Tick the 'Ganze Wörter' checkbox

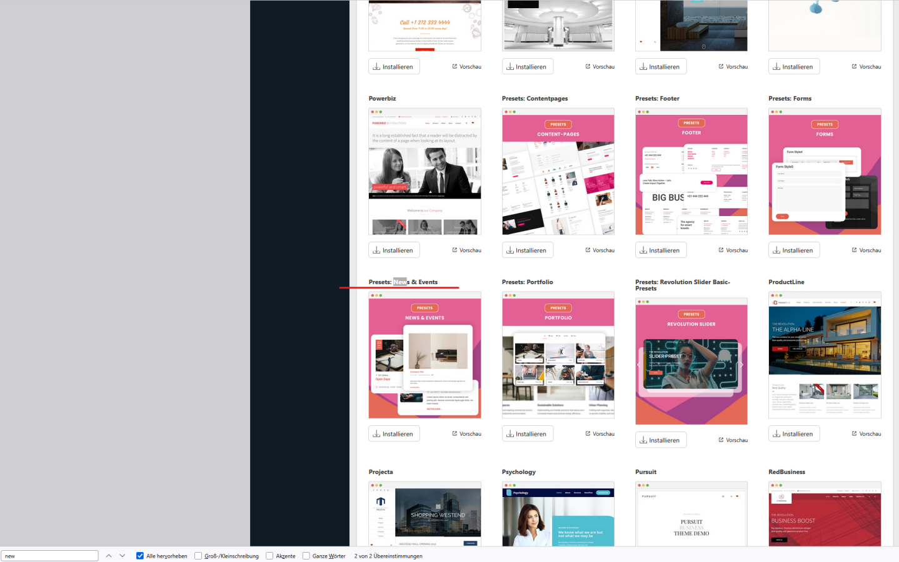[x=306, y=556]
